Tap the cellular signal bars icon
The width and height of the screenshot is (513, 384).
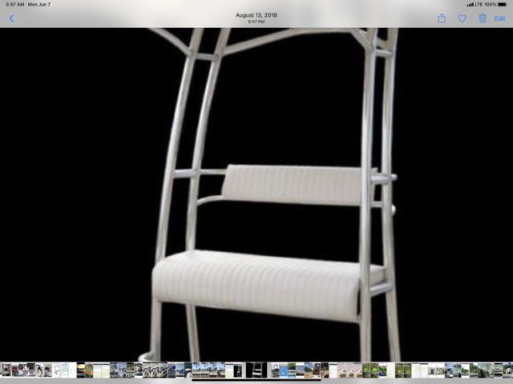coord(471,5)
